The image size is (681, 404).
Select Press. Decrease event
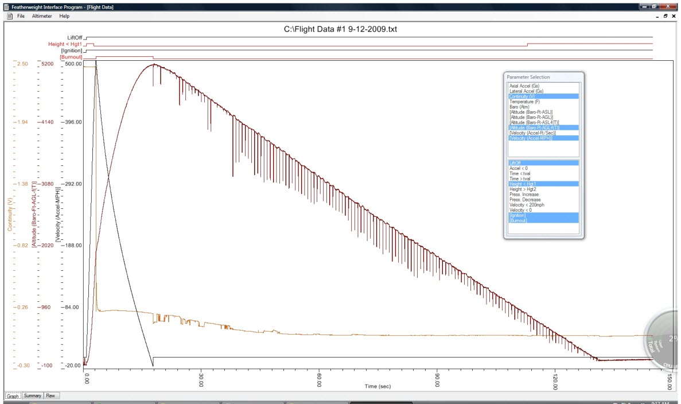tap(543, 200)
